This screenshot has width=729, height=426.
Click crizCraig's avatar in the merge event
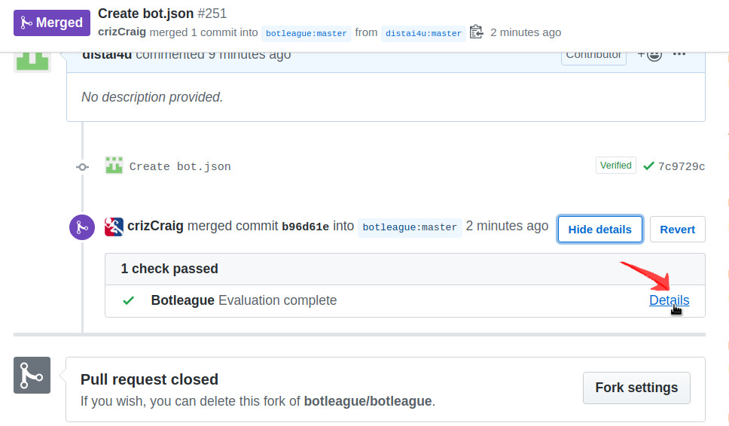[x=114, y=226]
